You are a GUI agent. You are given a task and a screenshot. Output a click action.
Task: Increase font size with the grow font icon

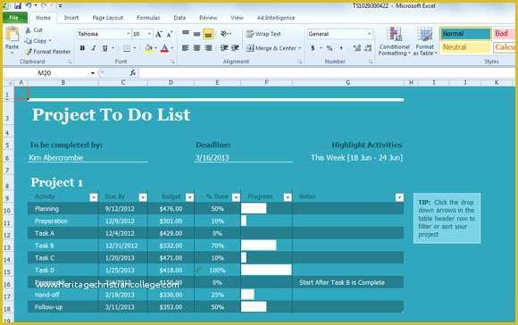click(159, 34)
